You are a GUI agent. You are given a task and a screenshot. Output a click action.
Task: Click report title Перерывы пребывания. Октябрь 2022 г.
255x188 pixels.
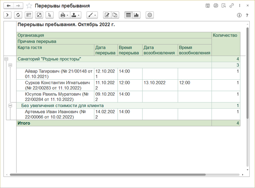tap(66, 24)
